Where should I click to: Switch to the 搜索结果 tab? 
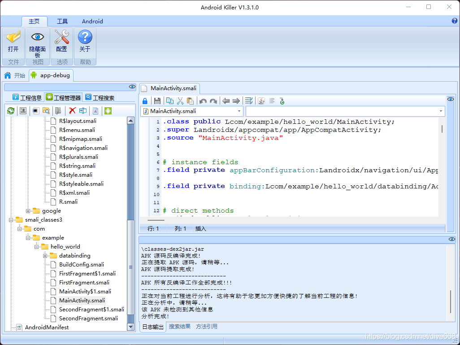coord(179,327)
